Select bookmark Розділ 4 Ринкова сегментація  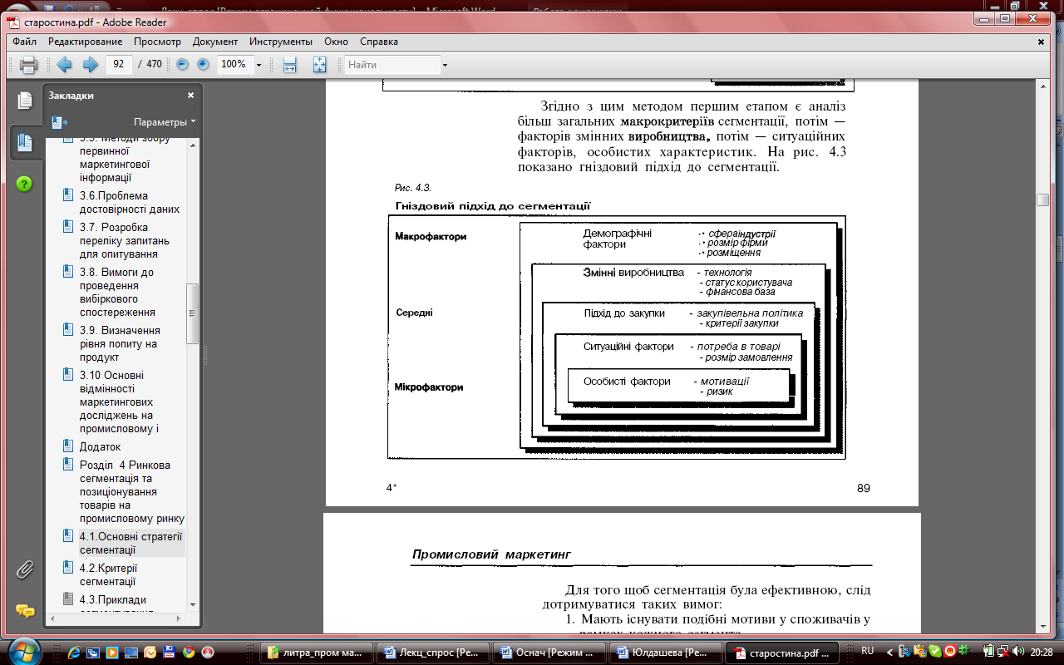click(131, 491)
